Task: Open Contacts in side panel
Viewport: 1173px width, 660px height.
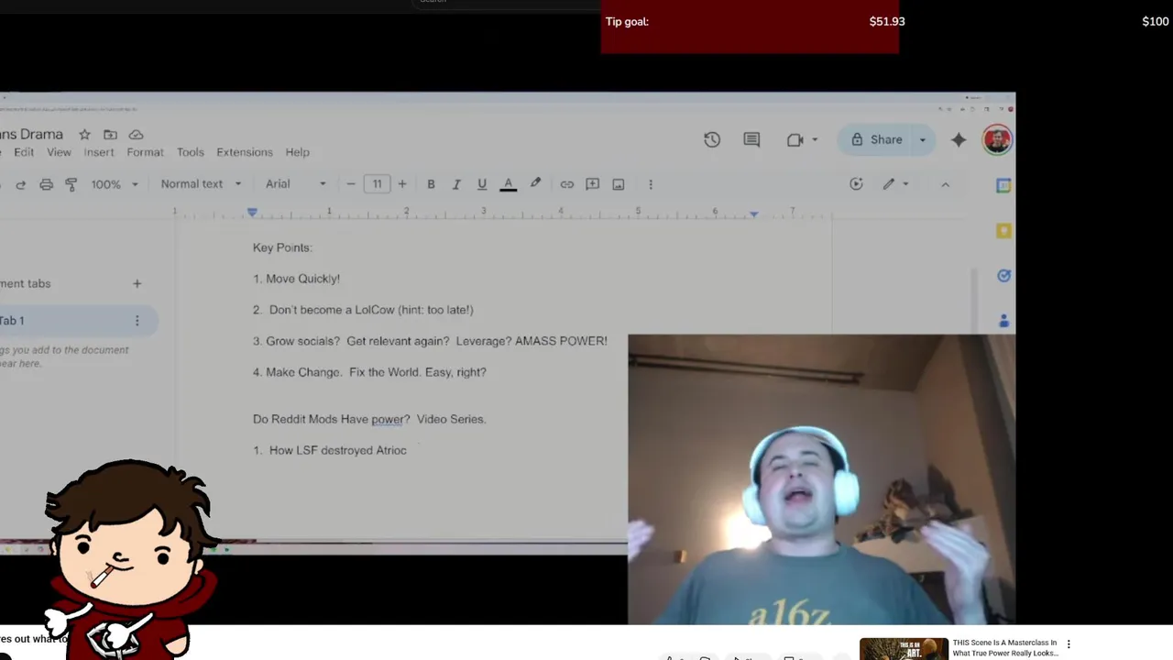Action: (x=1003, y=321)
